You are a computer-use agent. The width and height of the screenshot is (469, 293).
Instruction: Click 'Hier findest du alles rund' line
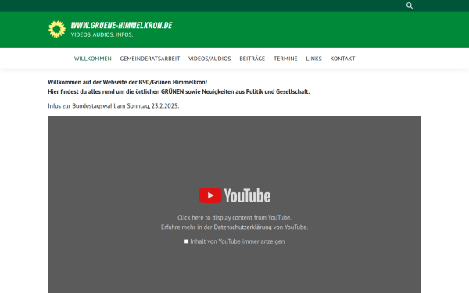click(x=179, y=91)
